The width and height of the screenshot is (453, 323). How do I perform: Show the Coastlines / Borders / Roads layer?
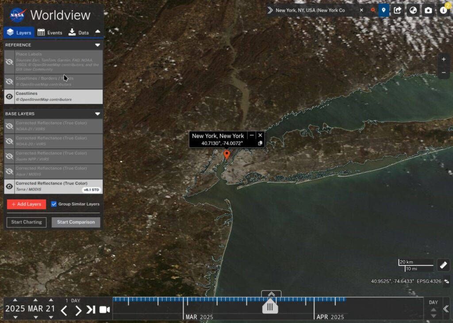pyautogui.click(x=9, y=81)
